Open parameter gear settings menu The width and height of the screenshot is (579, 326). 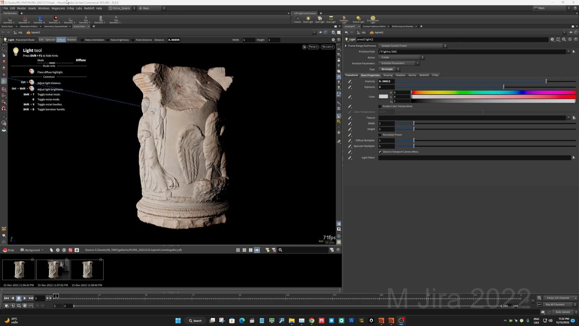coord(552,40)
